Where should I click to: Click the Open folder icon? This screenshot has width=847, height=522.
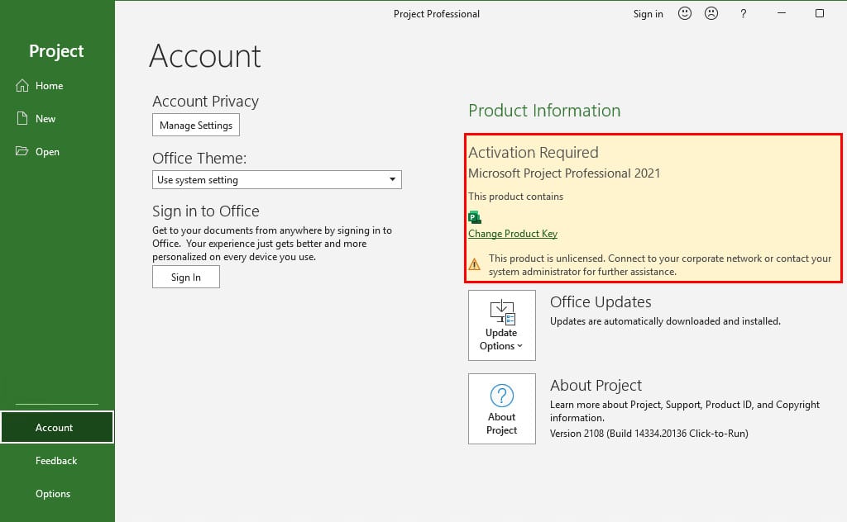(x=22, y=151)
